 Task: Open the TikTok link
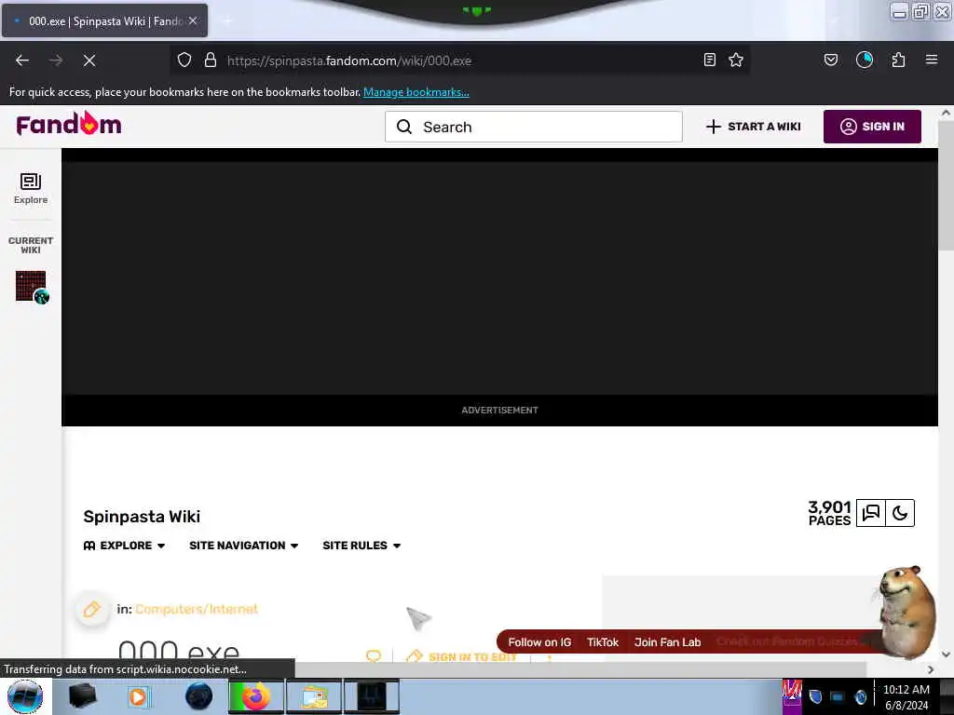point(603,642)
